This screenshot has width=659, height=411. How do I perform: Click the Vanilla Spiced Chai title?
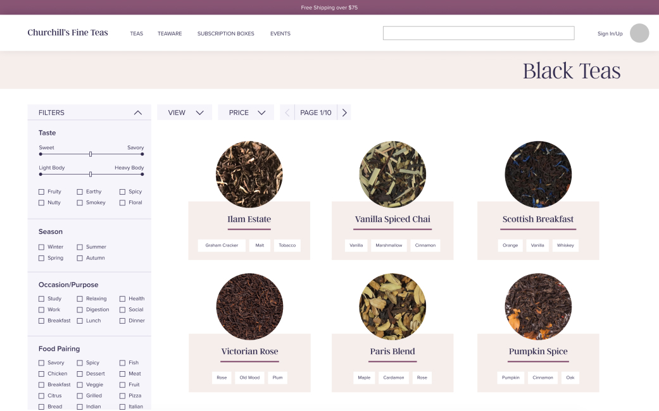coord(392,219)
